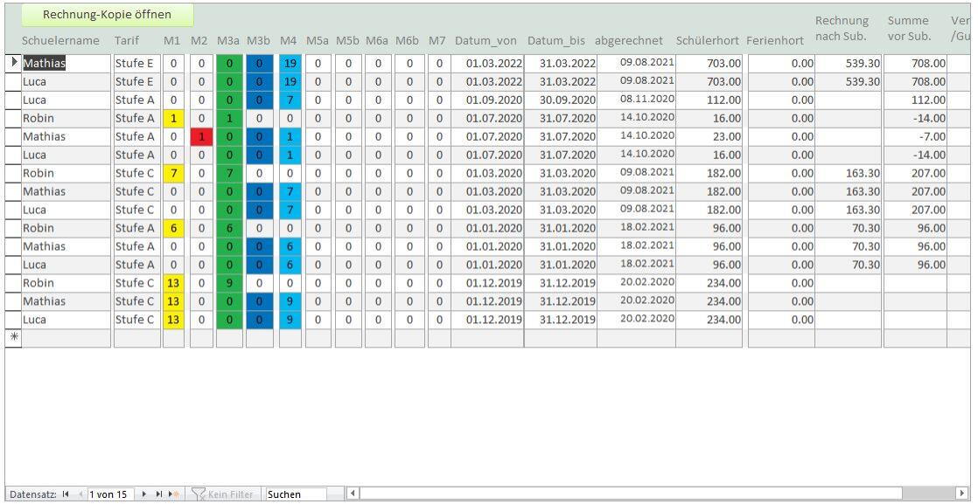The image size is (978, 504).
Task: Click the yellow M1 cell showing 7
Action: [174, 173]
